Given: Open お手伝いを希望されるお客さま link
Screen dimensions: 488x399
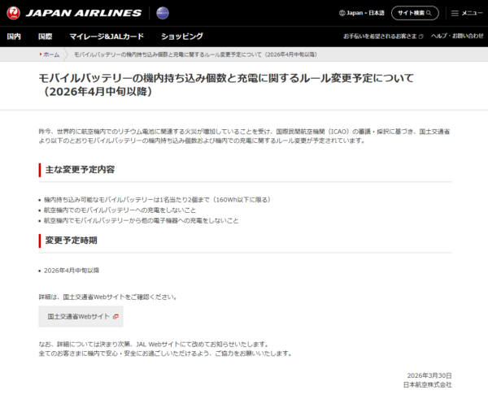Looking at the screenshot, I should coord(381,37).
